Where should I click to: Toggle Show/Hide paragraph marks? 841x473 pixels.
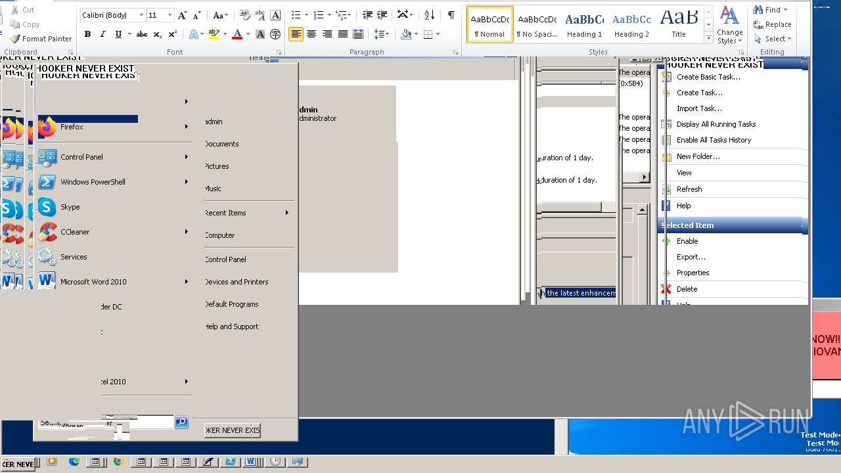[451, 15]
